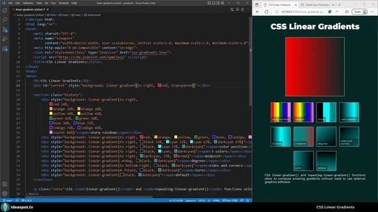Open the Manage gear in activity bar

click(5, 194)
